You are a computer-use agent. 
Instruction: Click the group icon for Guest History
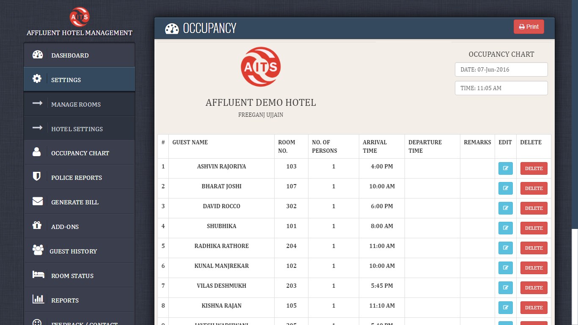(x=38, y=250)
